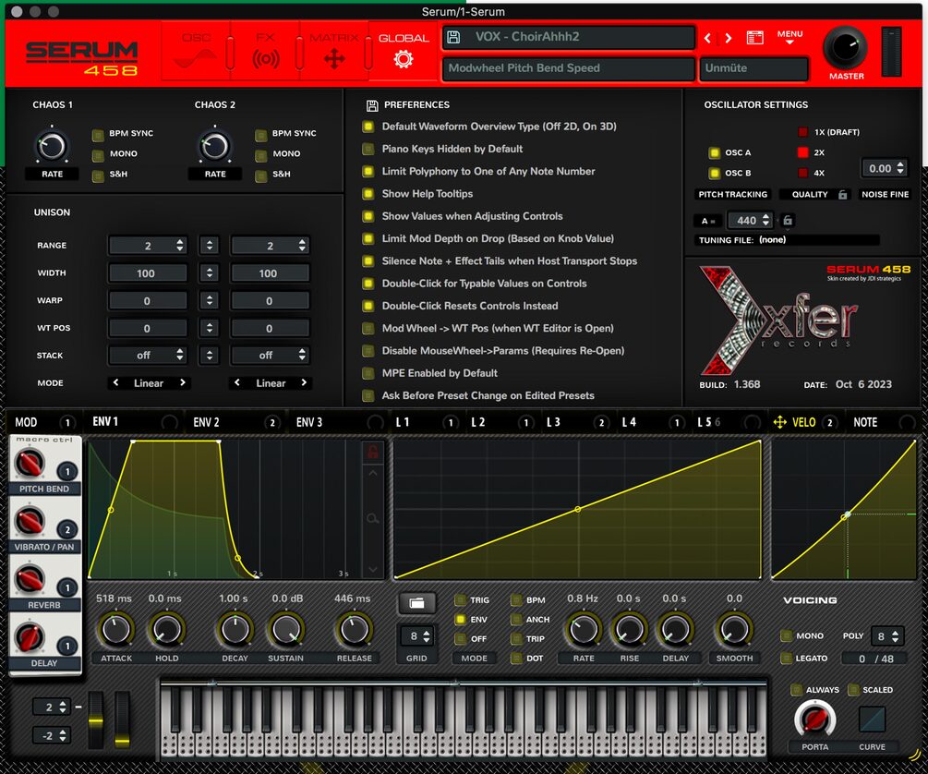Click the WARP link arrows between columns

point(209,300)
